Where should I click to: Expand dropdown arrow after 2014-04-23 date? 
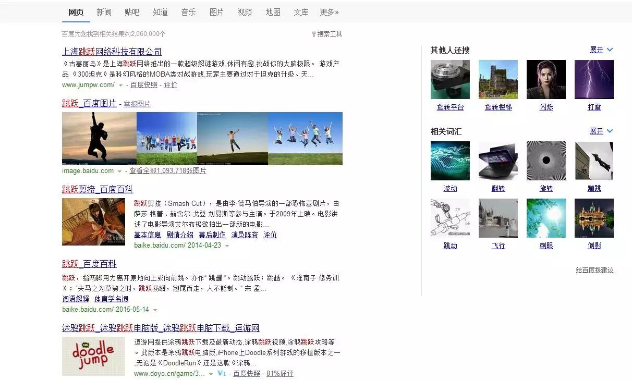227,246
